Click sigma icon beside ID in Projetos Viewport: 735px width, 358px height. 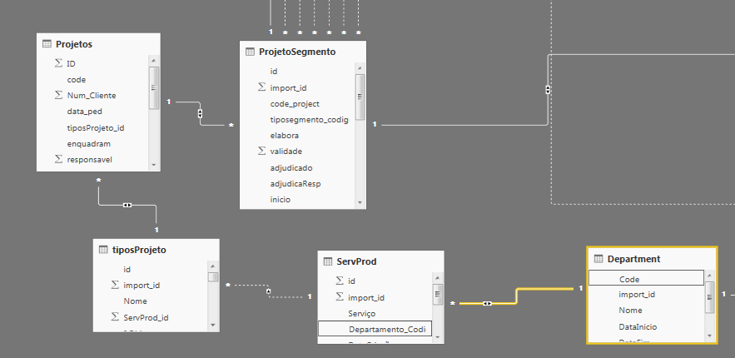[58, 62]
